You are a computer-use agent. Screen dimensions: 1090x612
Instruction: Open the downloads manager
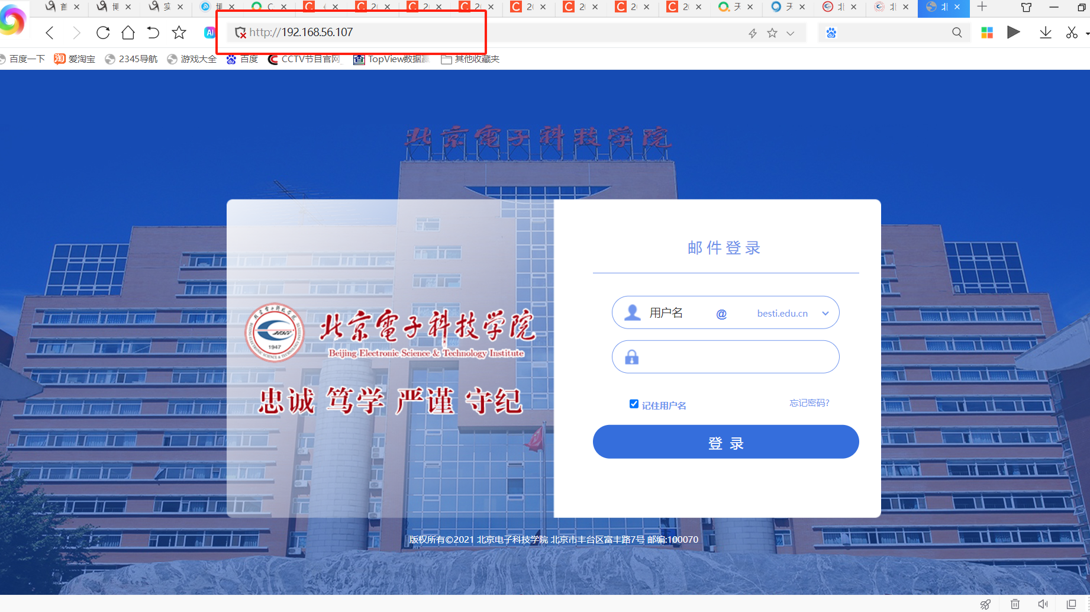pos(1046,33)
